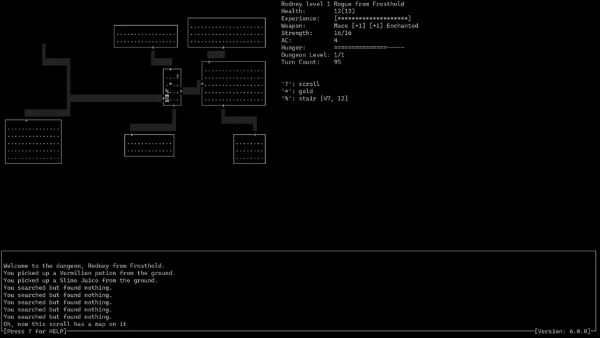Click the '?' scroll symbol on the map

(x=177, y=76)
